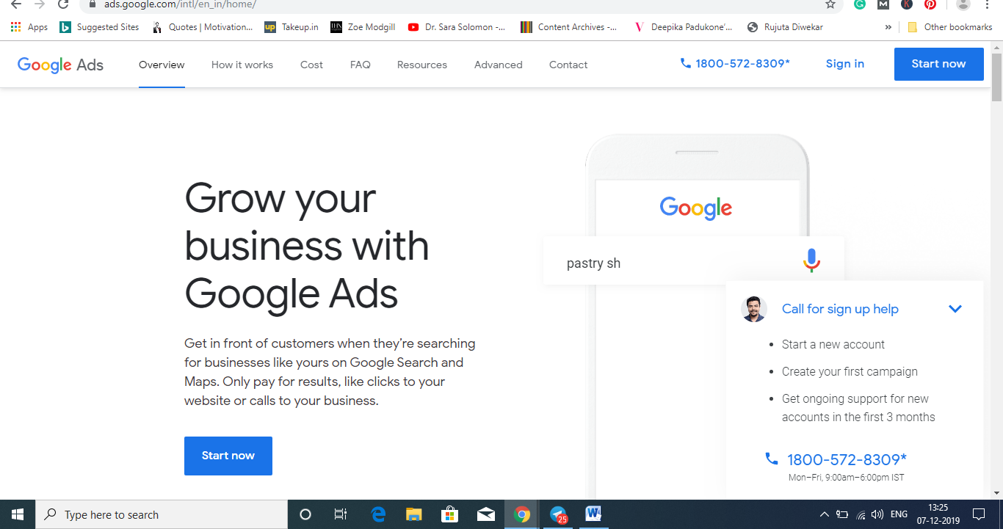This screenshot has height=529, width=1003.
Task: Open the Suggested Sites bookmark
Action: pos(100,27)
